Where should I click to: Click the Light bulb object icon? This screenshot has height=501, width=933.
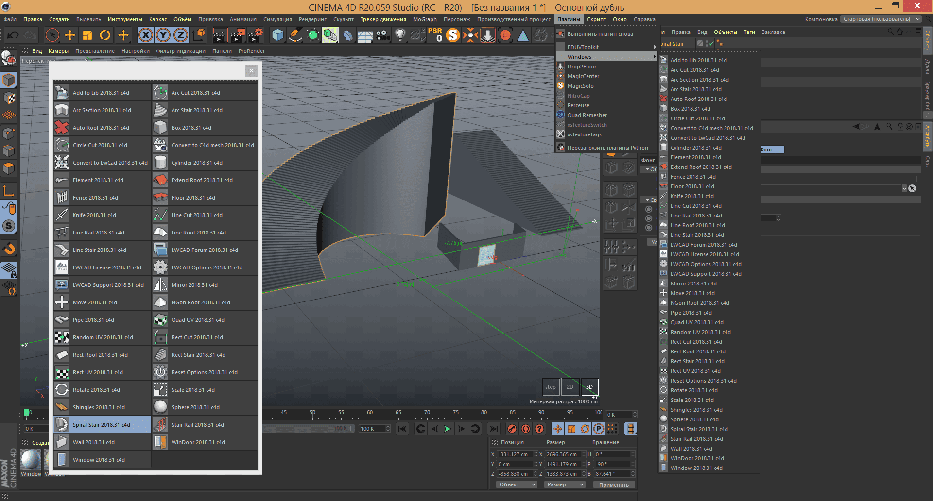tap(400, 35)
